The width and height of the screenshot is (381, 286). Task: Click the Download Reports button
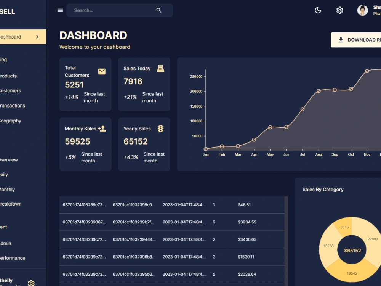pos(356,40)
